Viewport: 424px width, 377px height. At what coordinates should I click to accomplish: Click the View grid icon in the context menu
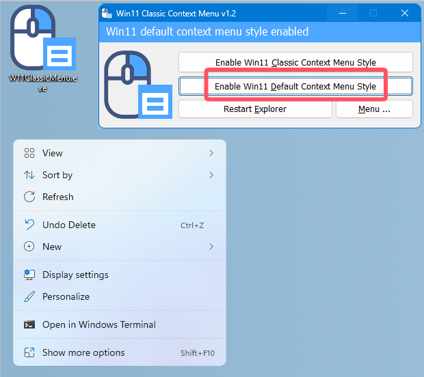coord(29,153)
